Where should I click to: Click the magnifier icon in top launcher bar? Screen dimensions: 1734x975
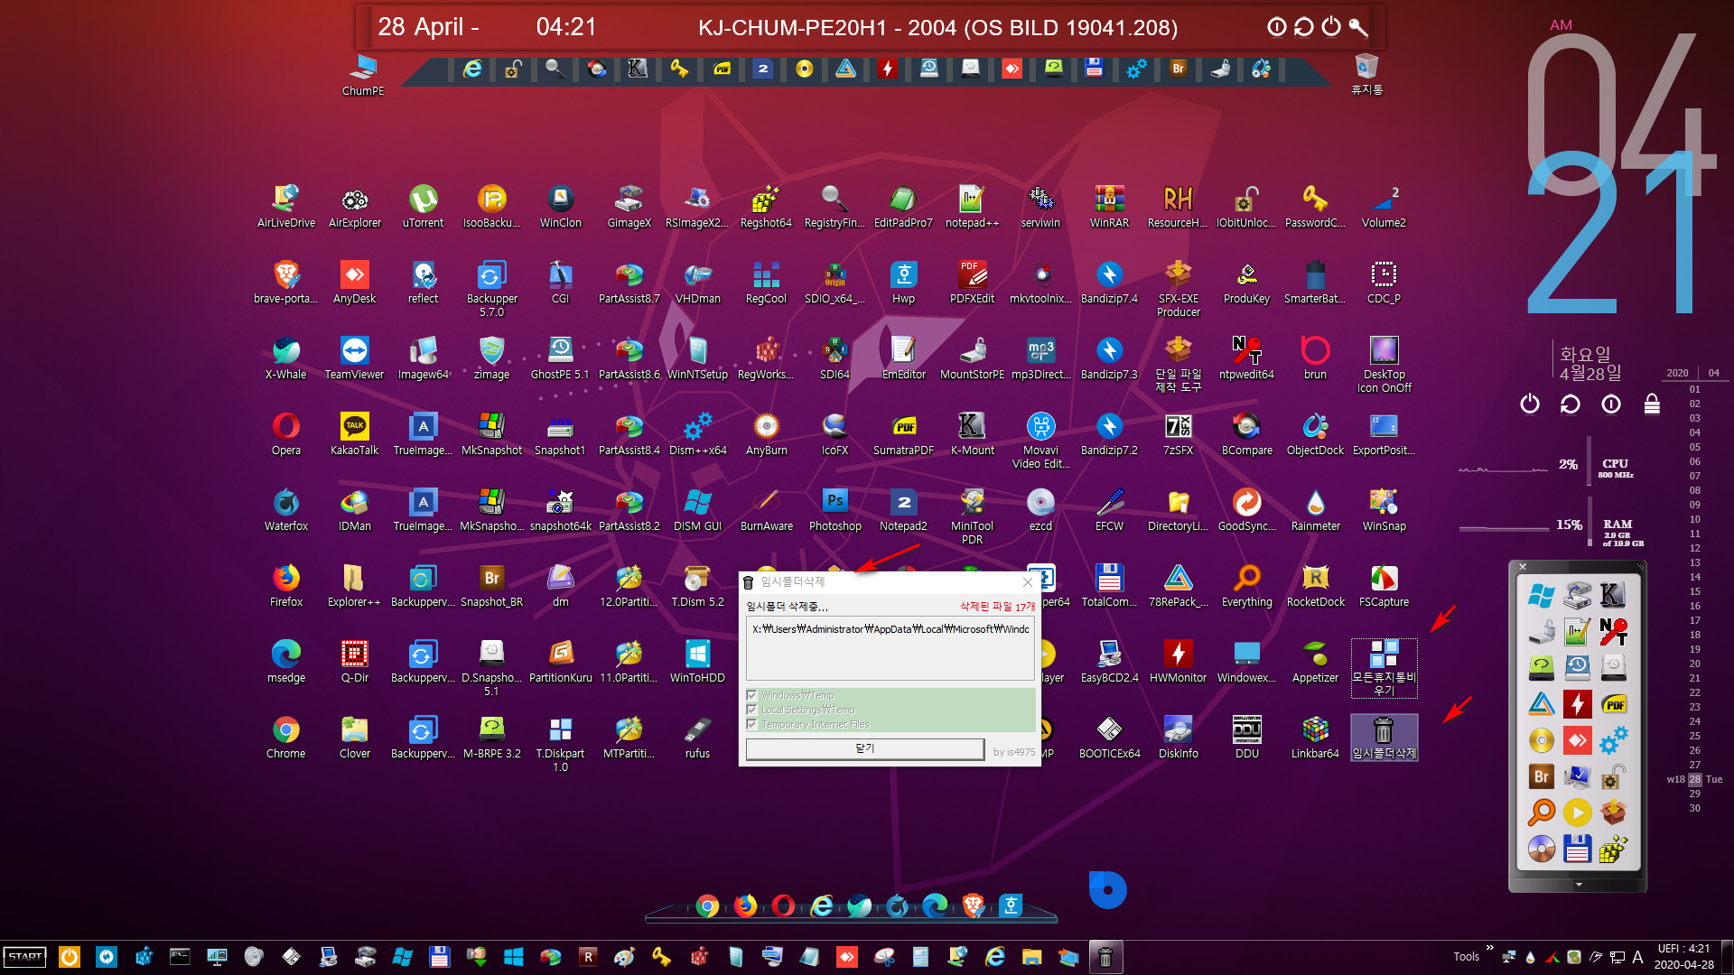[x=555, y=69]
